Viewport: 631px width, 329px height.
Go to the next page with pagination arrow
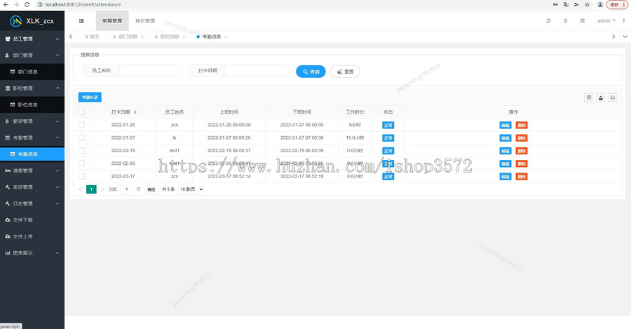[102, 189]
